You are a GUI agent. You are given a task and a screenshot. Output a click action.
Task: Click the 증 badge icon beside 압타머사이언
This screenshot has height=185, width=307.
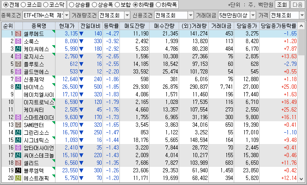18,148
